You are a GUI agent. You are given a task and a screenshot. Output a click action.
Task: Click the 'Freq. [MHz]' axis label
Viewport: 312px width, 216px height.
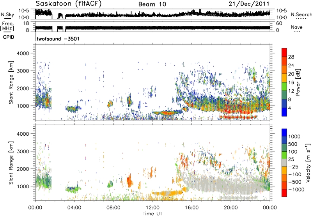7,27
